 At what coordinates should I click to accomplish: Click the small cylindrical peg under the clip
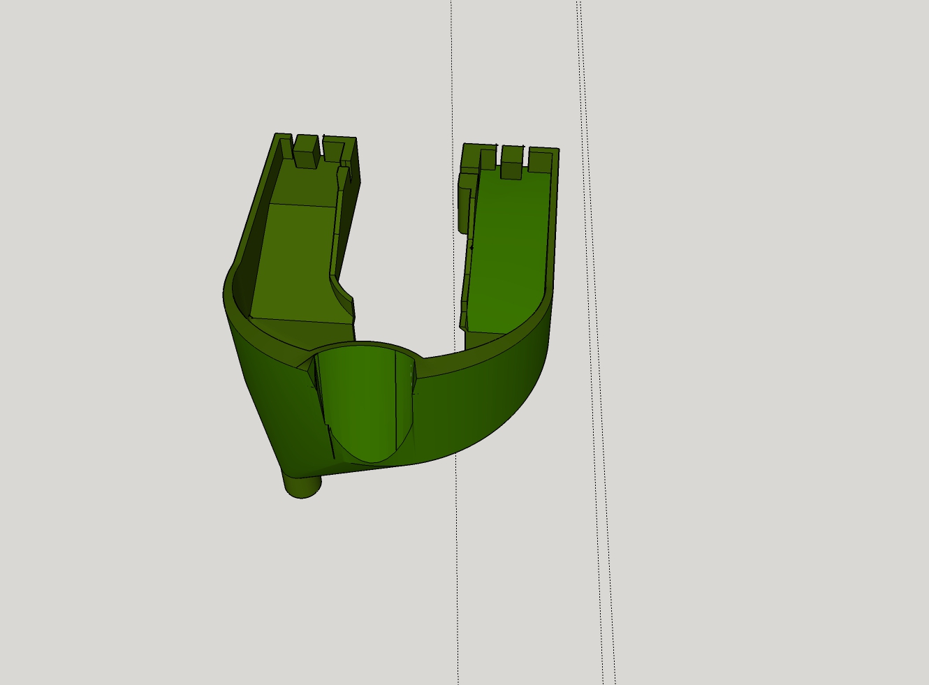(x=302, y=485)
